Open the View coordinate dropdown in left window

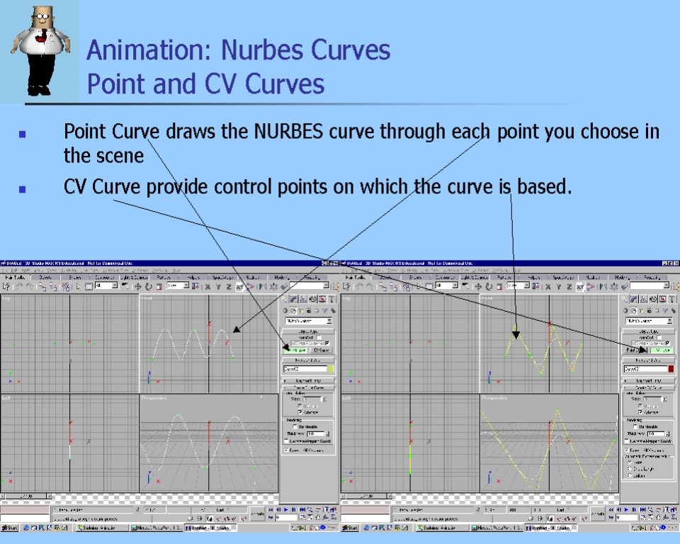point(177,286)
